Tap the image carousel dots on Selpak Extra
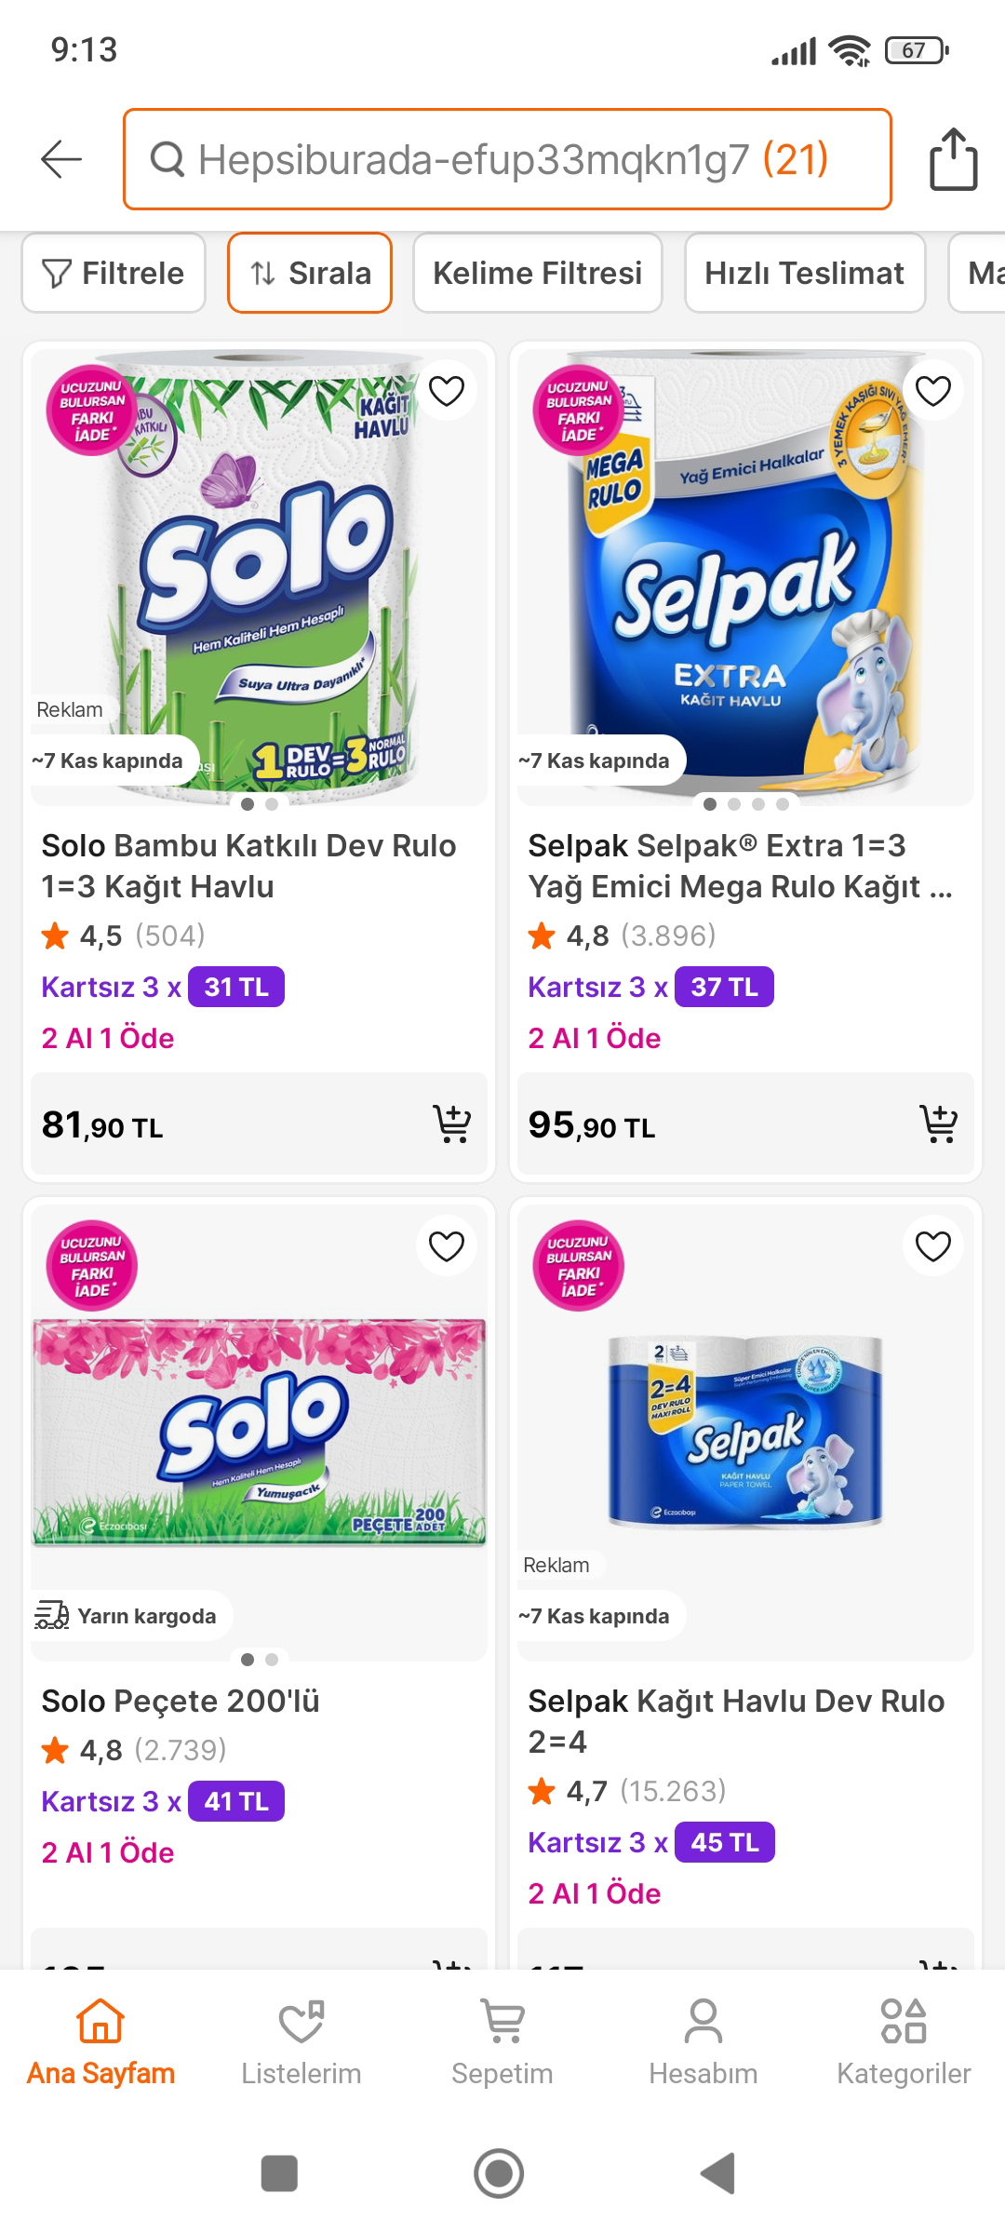1005x2234 pixels. [x=745, y=804]
